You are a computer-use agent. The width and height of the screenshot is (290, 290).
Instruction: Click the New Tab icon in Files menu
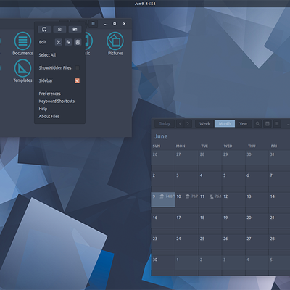[59, 29]
